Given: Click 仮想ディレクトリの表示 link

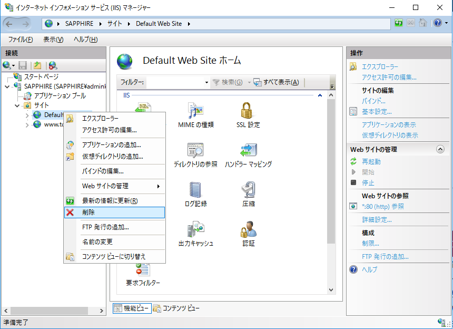Looking at the screenshot, I should tap(390, 136).
